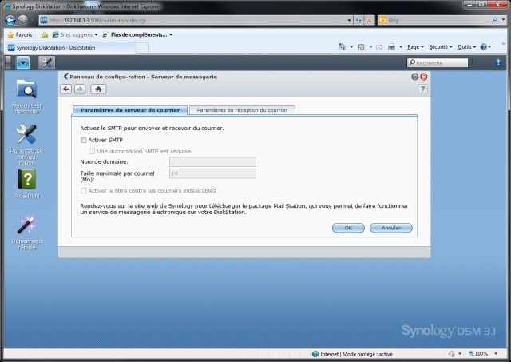Enable the Activer SMTP checkbox
This screenshot has height=362, width=511.
(83, 140)
